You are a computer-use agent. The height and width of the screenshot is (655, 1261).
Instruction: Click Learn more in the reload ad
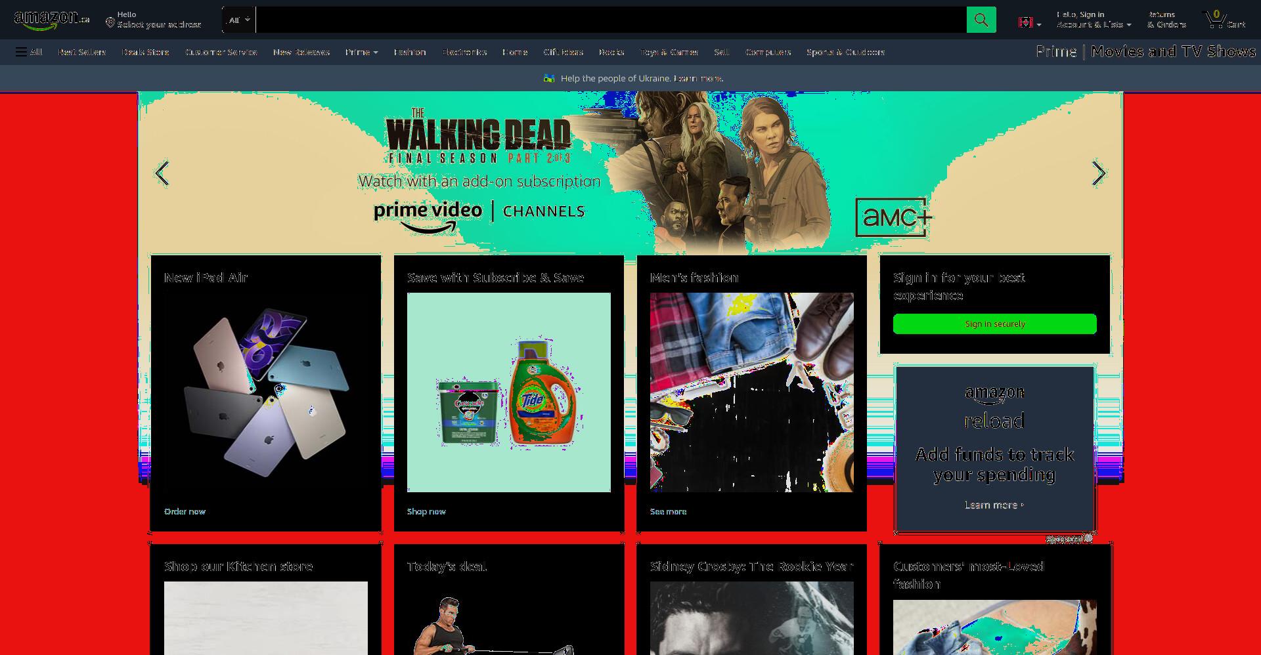tap(994, 505)
